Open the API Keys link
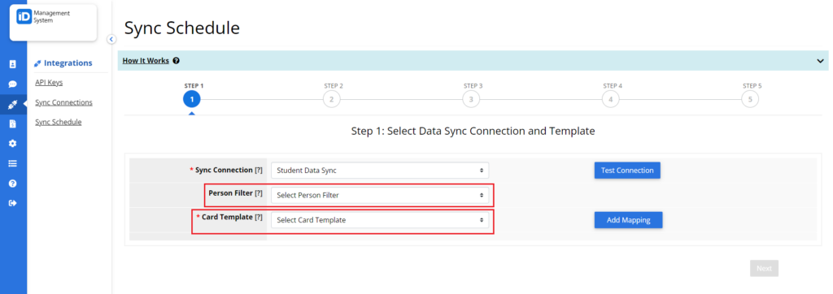 pyautogui.click(x=49, y=82)
